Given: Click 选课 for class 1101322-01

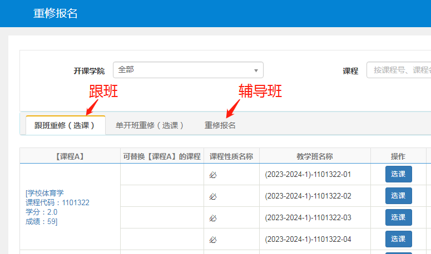Looking at the screenshot, I should click(398, 174).
